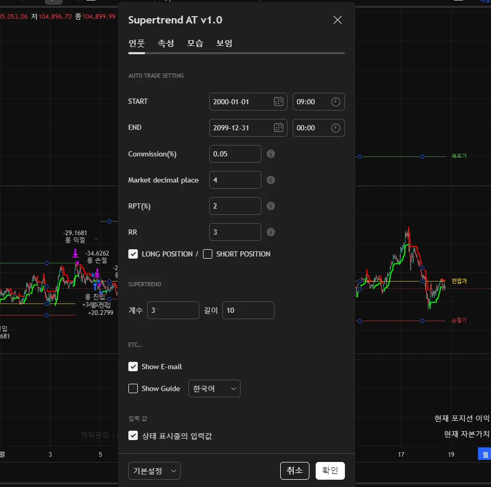Click the Supertrend 계수 input field
Screen dimensions: 491x487
coord(173,310)
